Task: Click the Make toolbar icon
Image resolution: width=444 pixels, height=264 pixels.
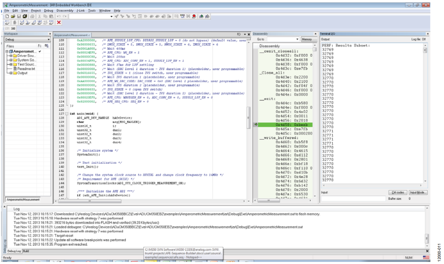Action: coord(183,16)
